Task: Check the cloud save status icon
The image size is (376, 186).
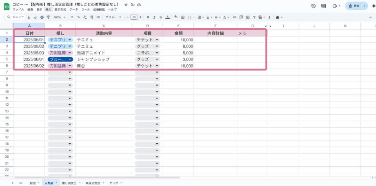Action: click(x=139, y=5)
